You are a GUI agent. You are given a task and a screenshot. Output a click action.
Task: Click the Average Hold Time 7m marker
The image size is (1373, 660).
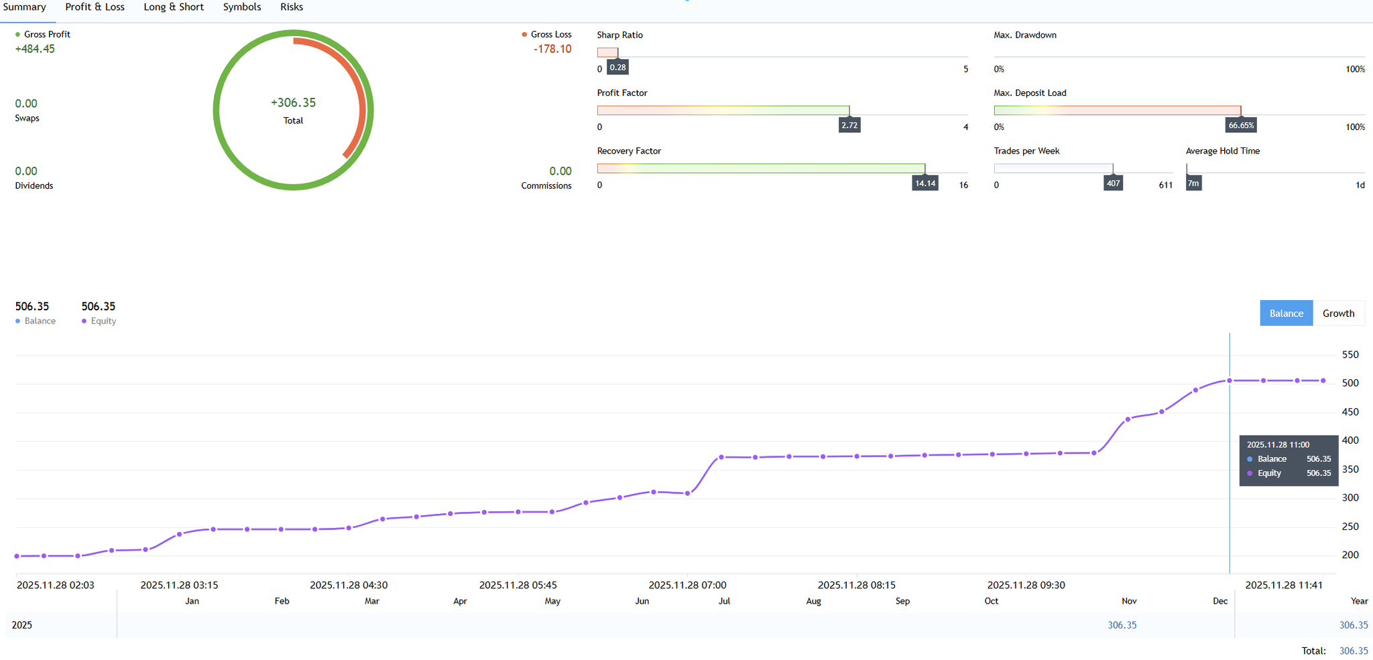(1193, 184)
